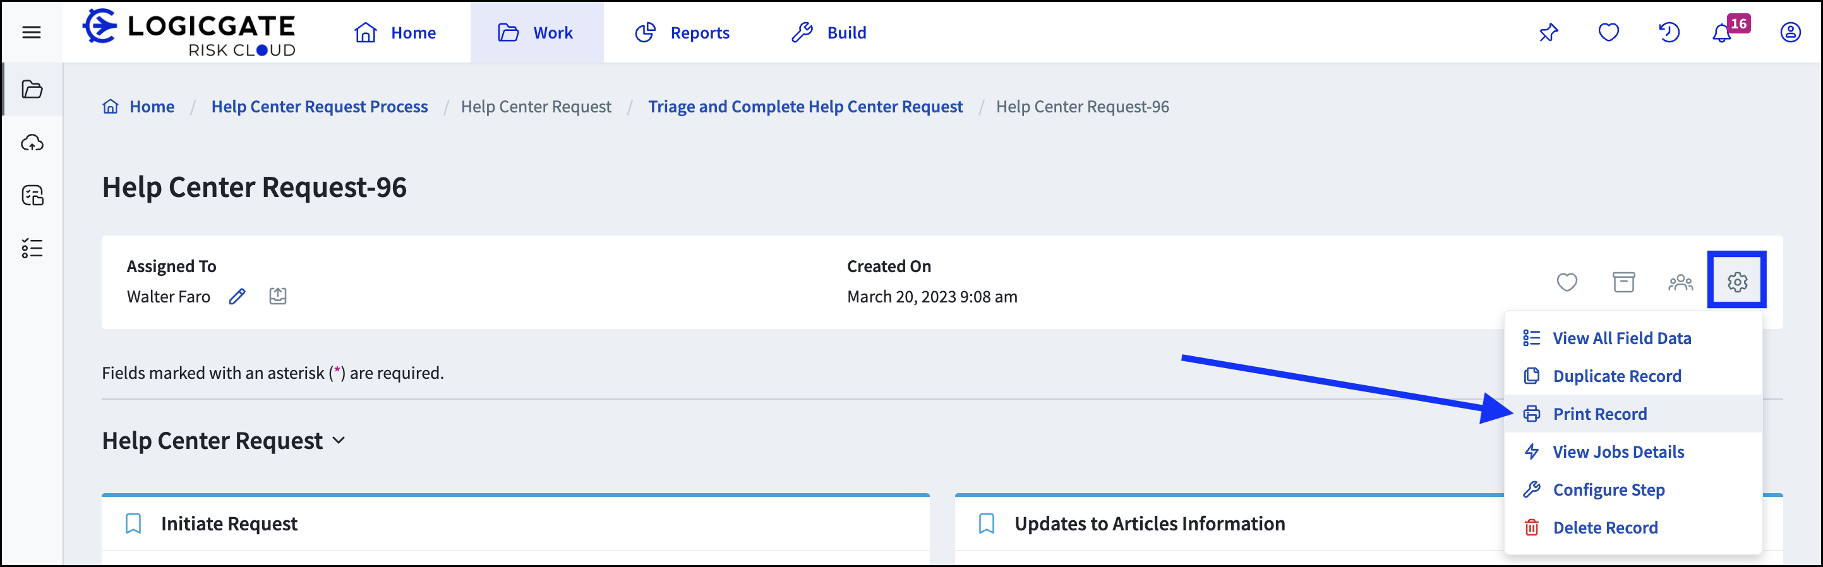The height and width of the screenshot is (567, 1823).
Task: Click the folder icon in left sidebar
Action: [32, 89]
